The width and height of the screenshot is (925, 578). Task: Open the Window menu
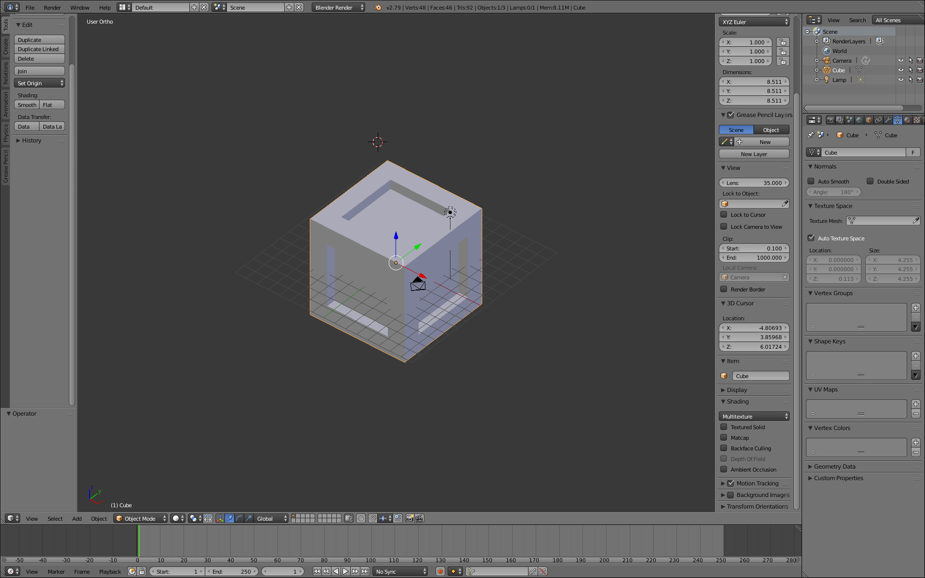pos(79,7)
